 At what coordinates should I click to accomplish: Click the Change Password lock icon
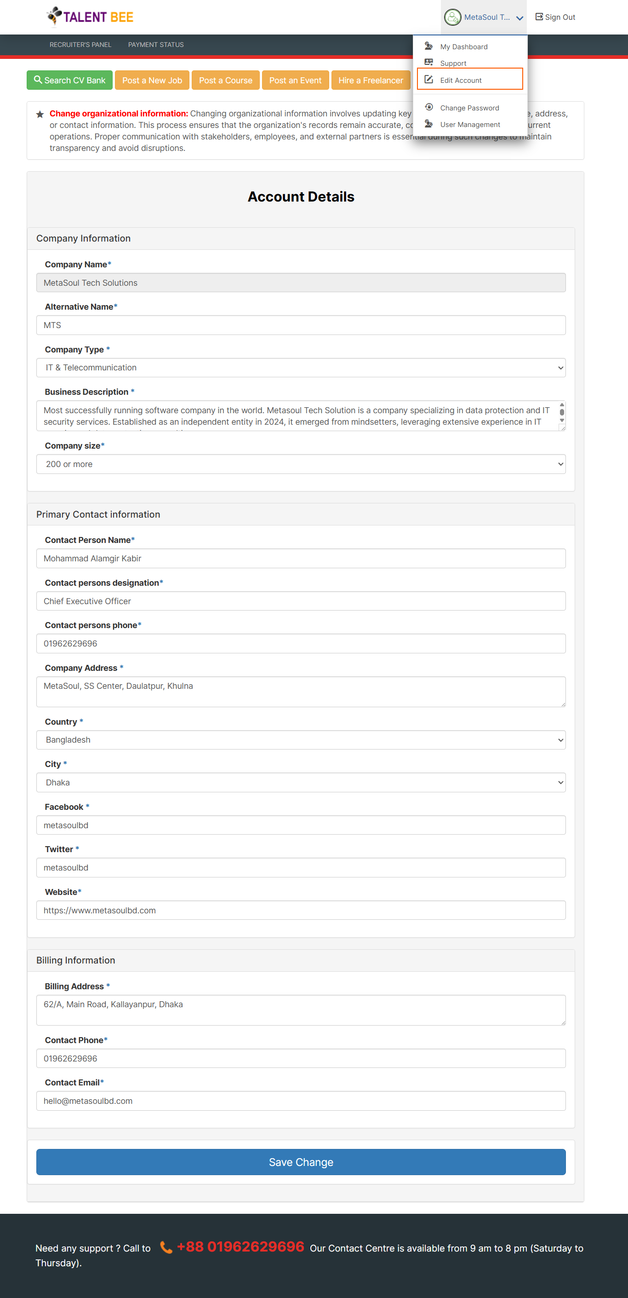click(428, 107)
